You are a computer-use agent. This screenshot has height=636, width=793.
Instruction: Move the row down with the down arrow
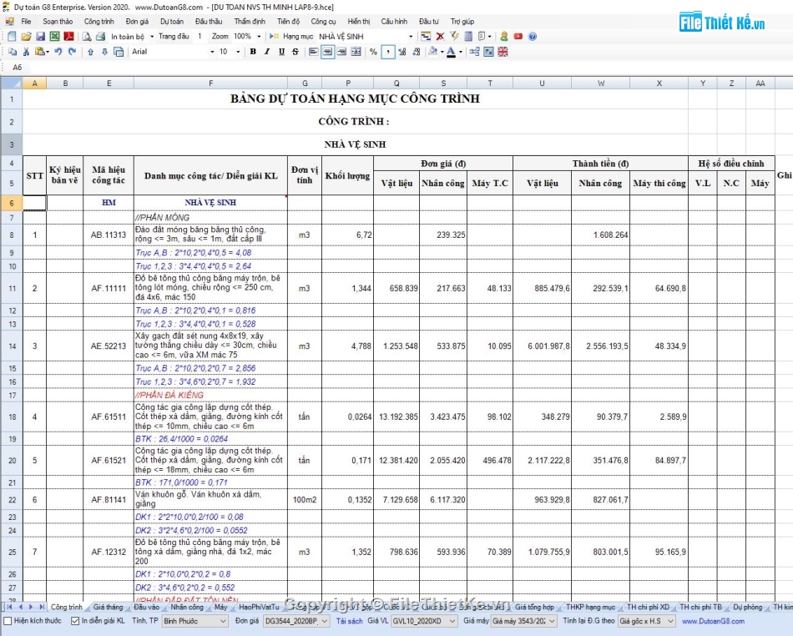coord(104,52)
